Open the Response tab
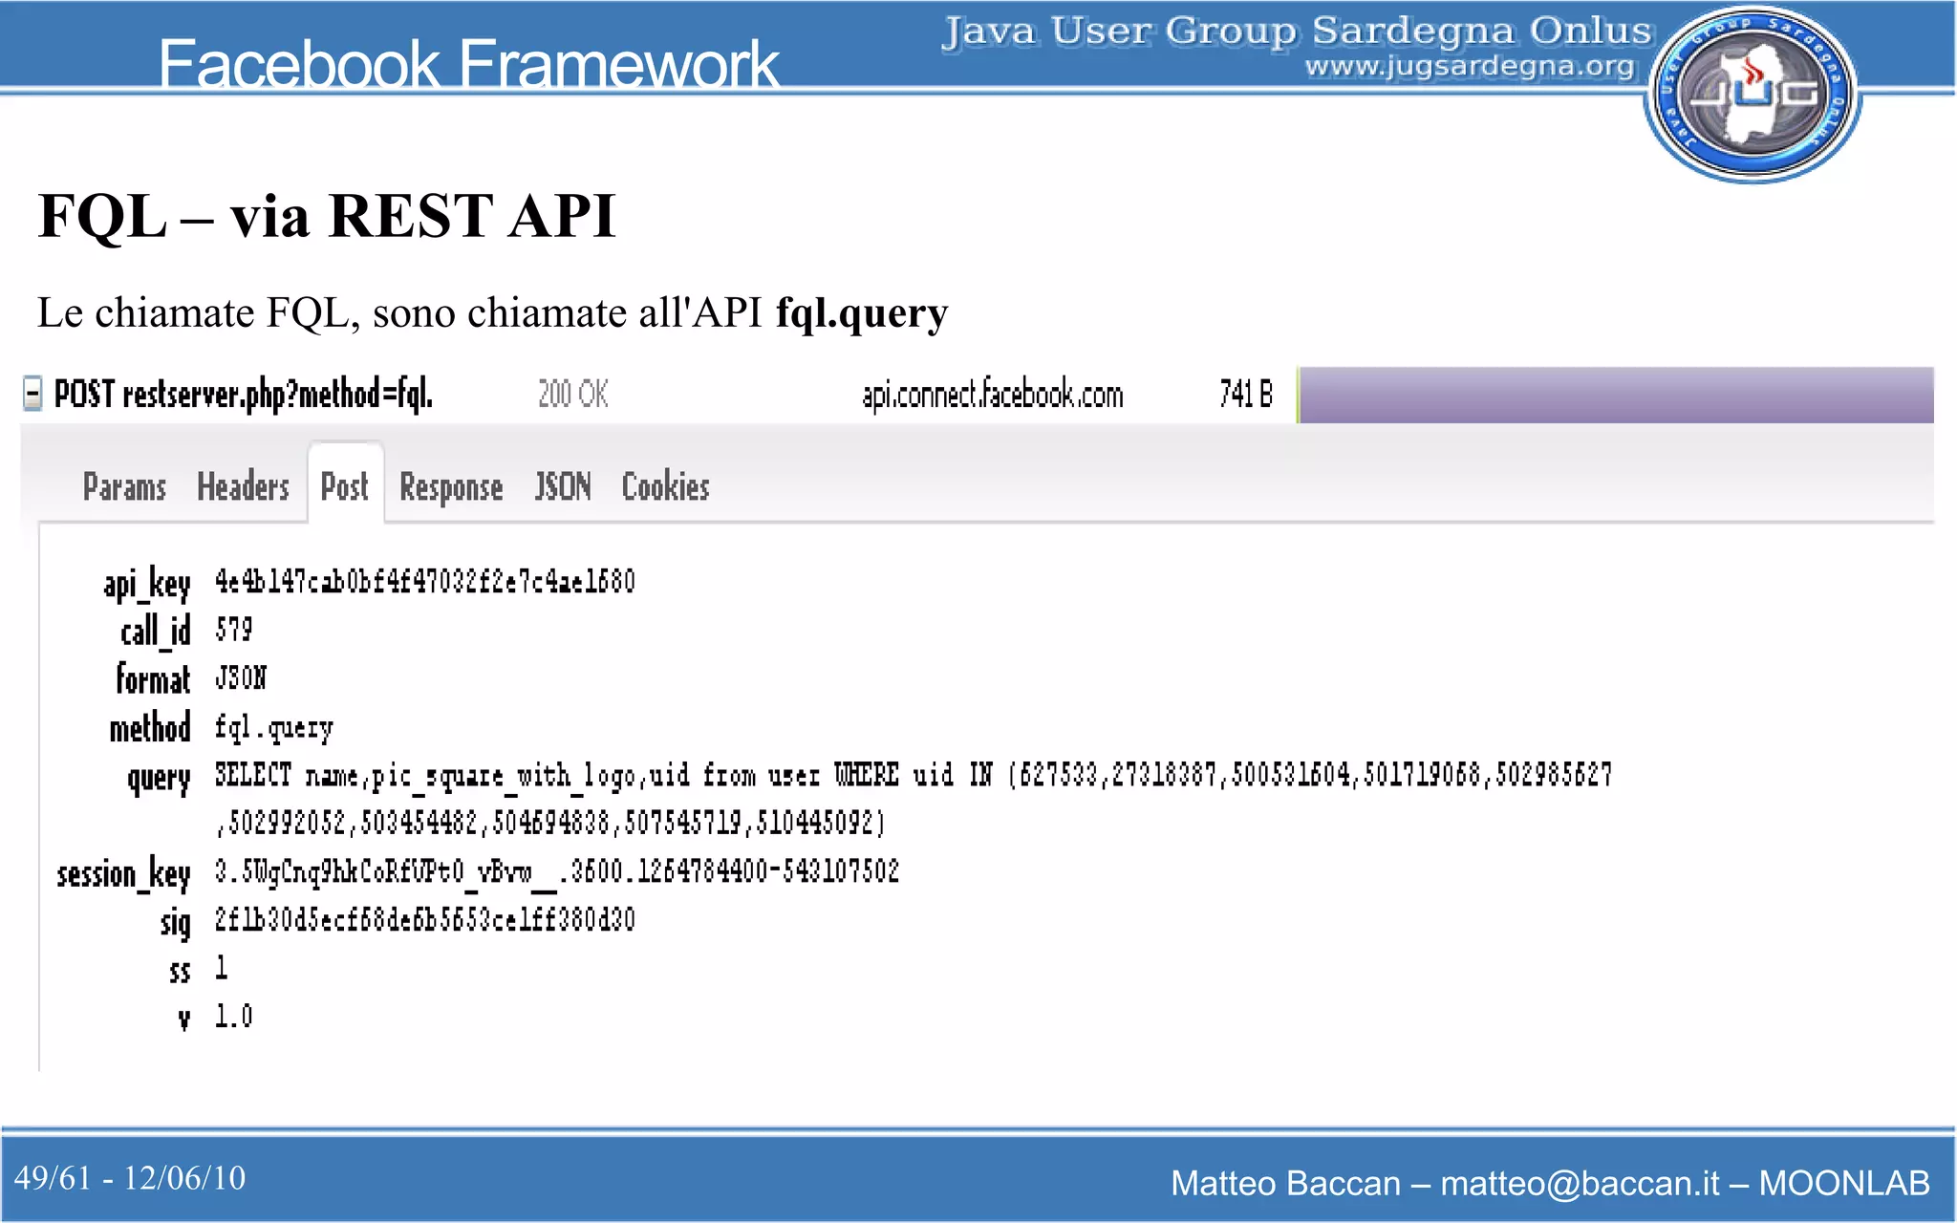 click(x=451, y=487)
